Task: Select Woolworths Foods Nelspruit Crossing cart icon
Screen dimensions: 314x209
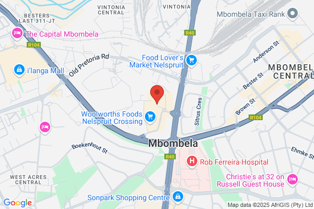Action: click(150, 117)
